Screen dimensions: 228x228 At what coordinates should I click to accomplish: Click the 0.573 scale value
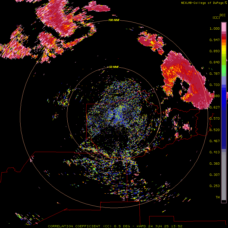coord(215,119)
